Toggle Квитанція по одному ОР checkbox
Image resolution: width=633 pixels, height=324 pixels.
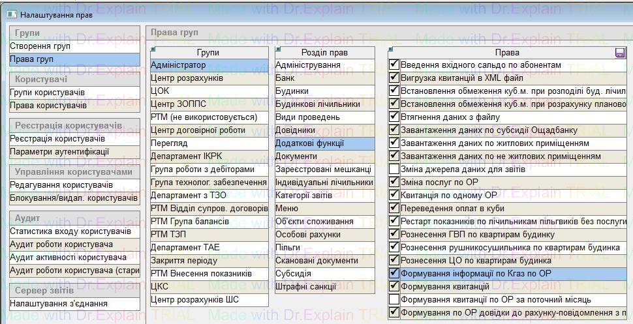click(x=394, y=195)
